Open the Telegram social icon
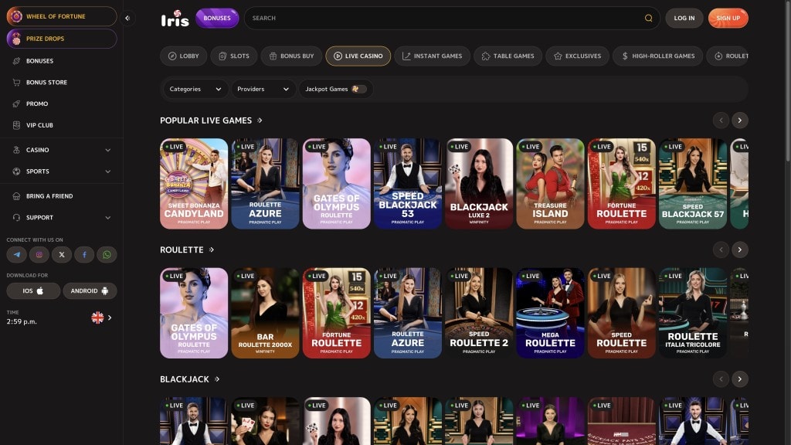Viewport: 791px width, 445px height. coord(17,255)
